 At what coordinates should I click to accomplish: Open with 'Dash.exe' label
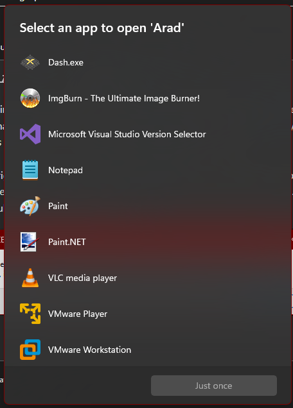66,62
